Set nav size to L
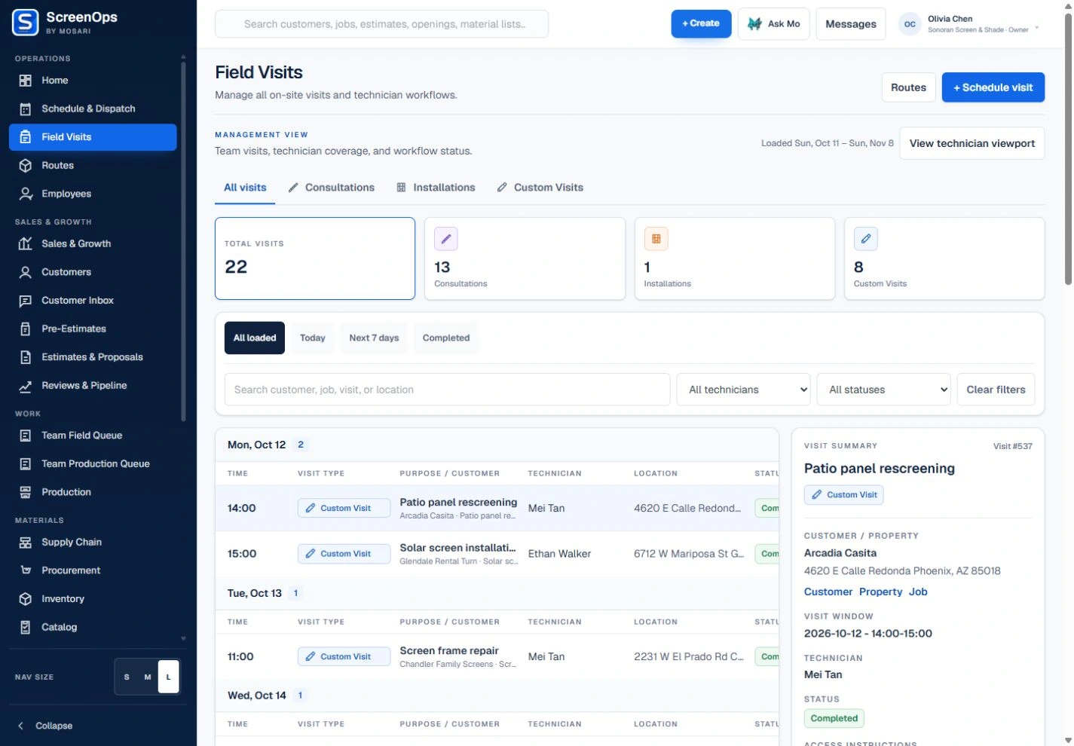 click(x=168, y=677)
